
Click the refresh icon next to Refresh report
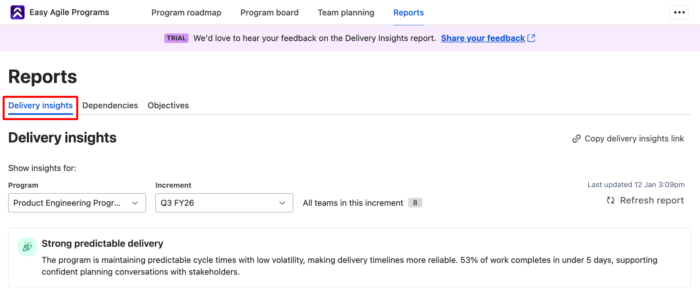[611, 200]
